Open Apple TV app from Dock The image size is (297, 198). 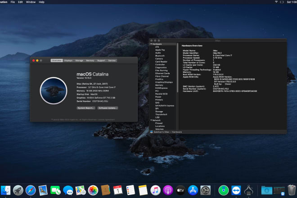pyautogui.click(x=180, y=190)
